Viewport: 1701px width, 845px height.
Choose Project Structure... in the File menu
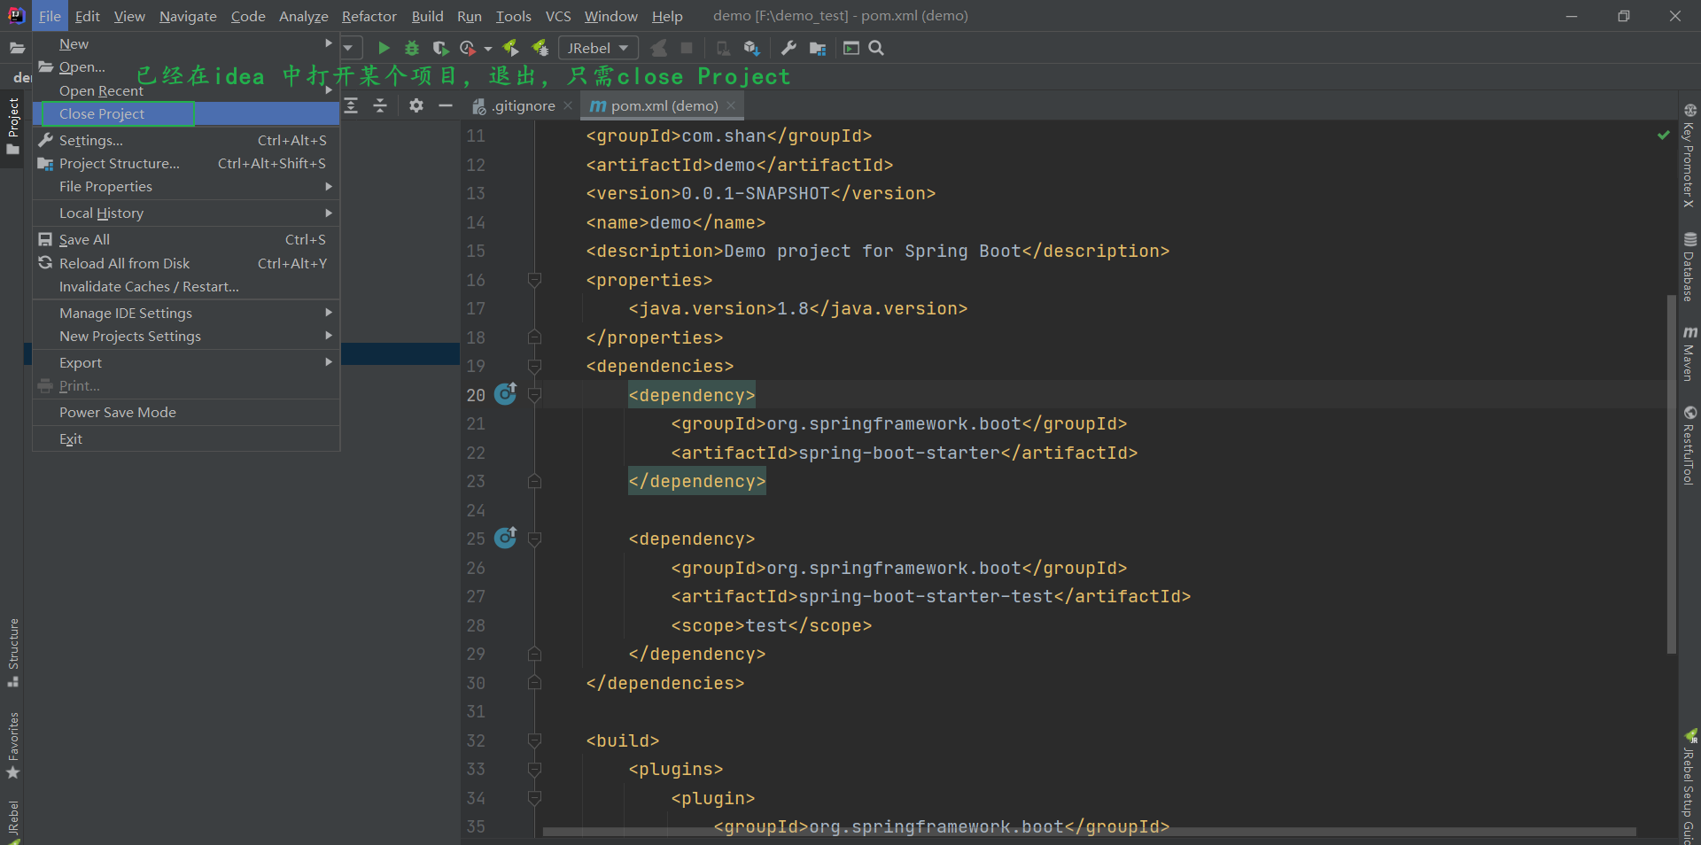186,163
